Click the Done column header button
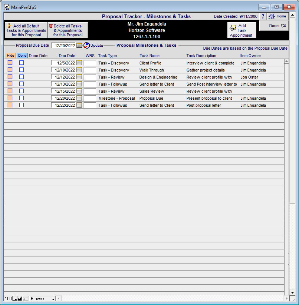This screenshot has height=305, width=299. [22, 56]
